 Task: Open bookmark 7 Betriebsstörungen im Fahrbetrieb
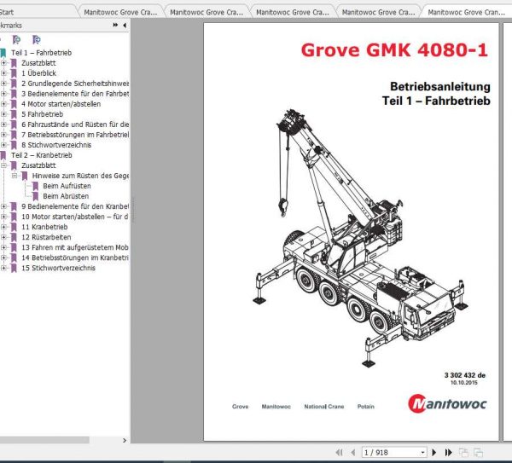(x=75, y=135)
